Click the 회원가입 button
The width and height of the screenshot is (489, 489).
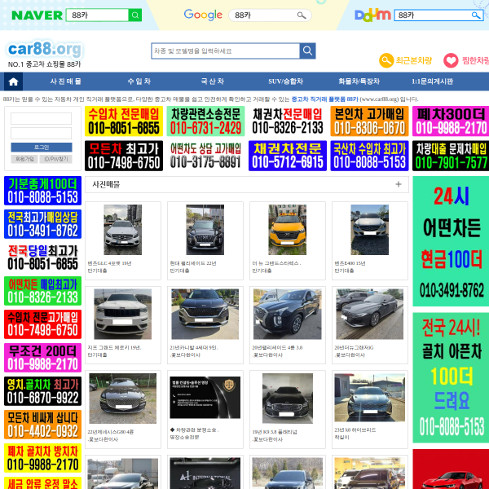[x=24, y=159]
